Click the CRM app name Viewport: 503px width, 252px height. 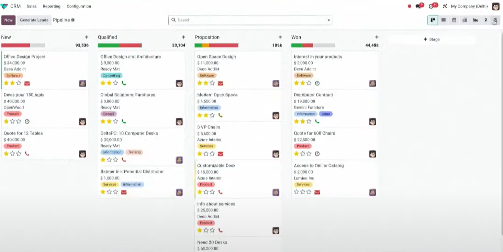pyautogui.click(x=15, y=6)
